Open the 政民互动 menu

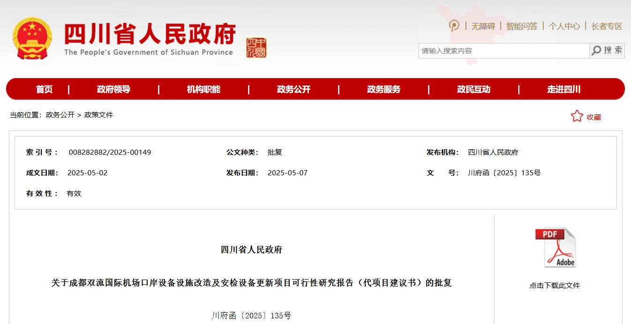point(473,89)
